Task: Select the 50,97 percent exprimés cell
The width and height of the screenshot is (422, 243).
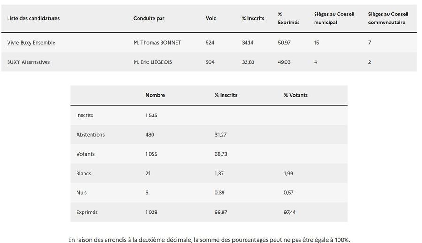Action: 284,43
